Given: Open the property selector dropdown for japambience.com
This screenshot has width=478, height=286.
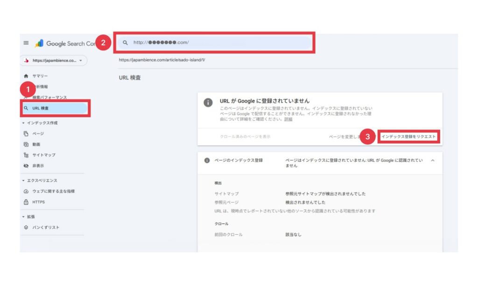Looking at the screenshot, I should tap(52, 61).
